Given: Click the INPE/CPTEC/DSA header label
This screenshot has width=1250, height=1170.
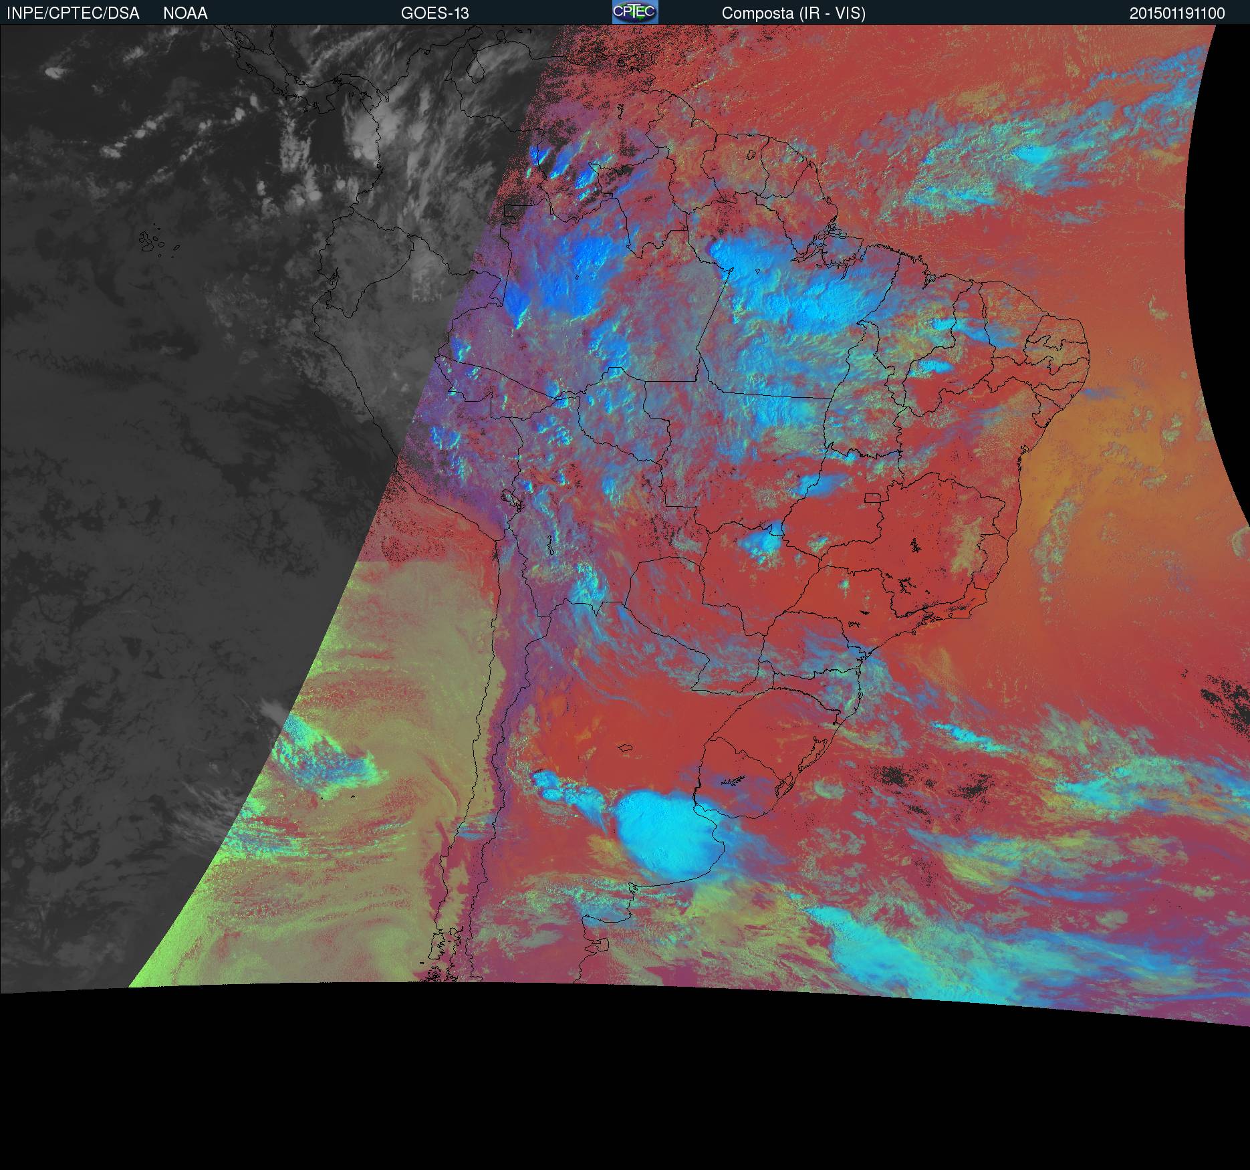Looking at the screenshot, I should coord(73,13).
